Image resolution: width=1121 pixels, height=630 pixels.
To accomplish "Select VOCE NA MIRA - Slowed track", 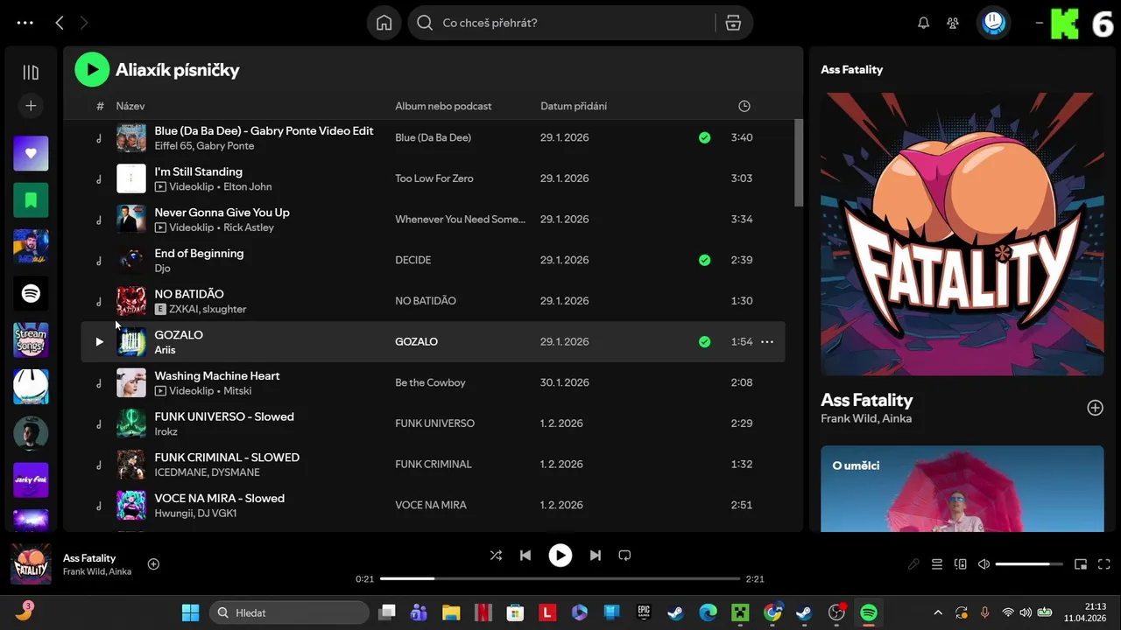I will (x=220, y=498).
